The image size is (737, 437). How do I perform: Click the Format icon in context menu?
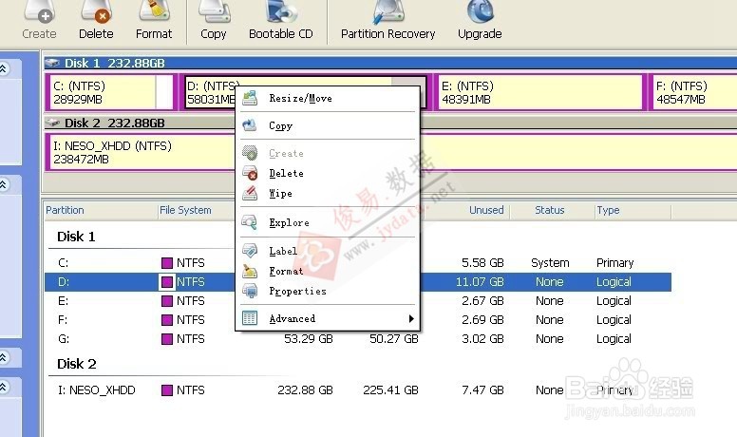pos(250,271)
